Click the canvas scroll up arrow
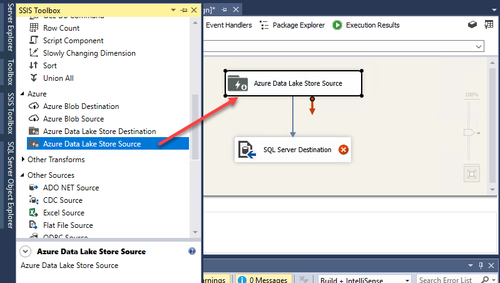This screenshot has width=500, height=283. [x=492, y=63]
